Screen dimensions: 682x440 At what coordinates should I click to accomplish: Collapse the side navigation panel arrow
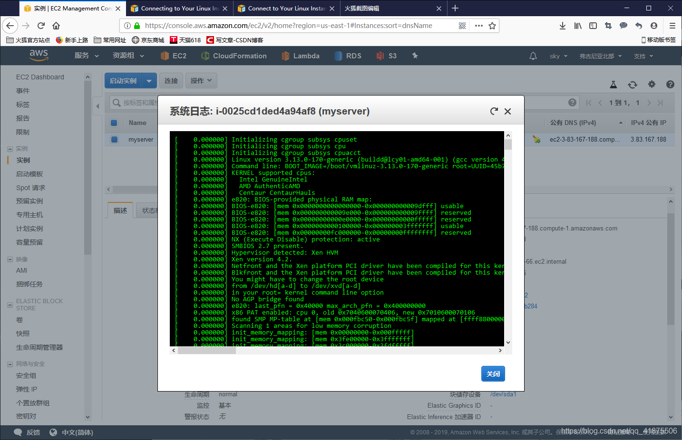pyautogui.click(x=97, y=106)
